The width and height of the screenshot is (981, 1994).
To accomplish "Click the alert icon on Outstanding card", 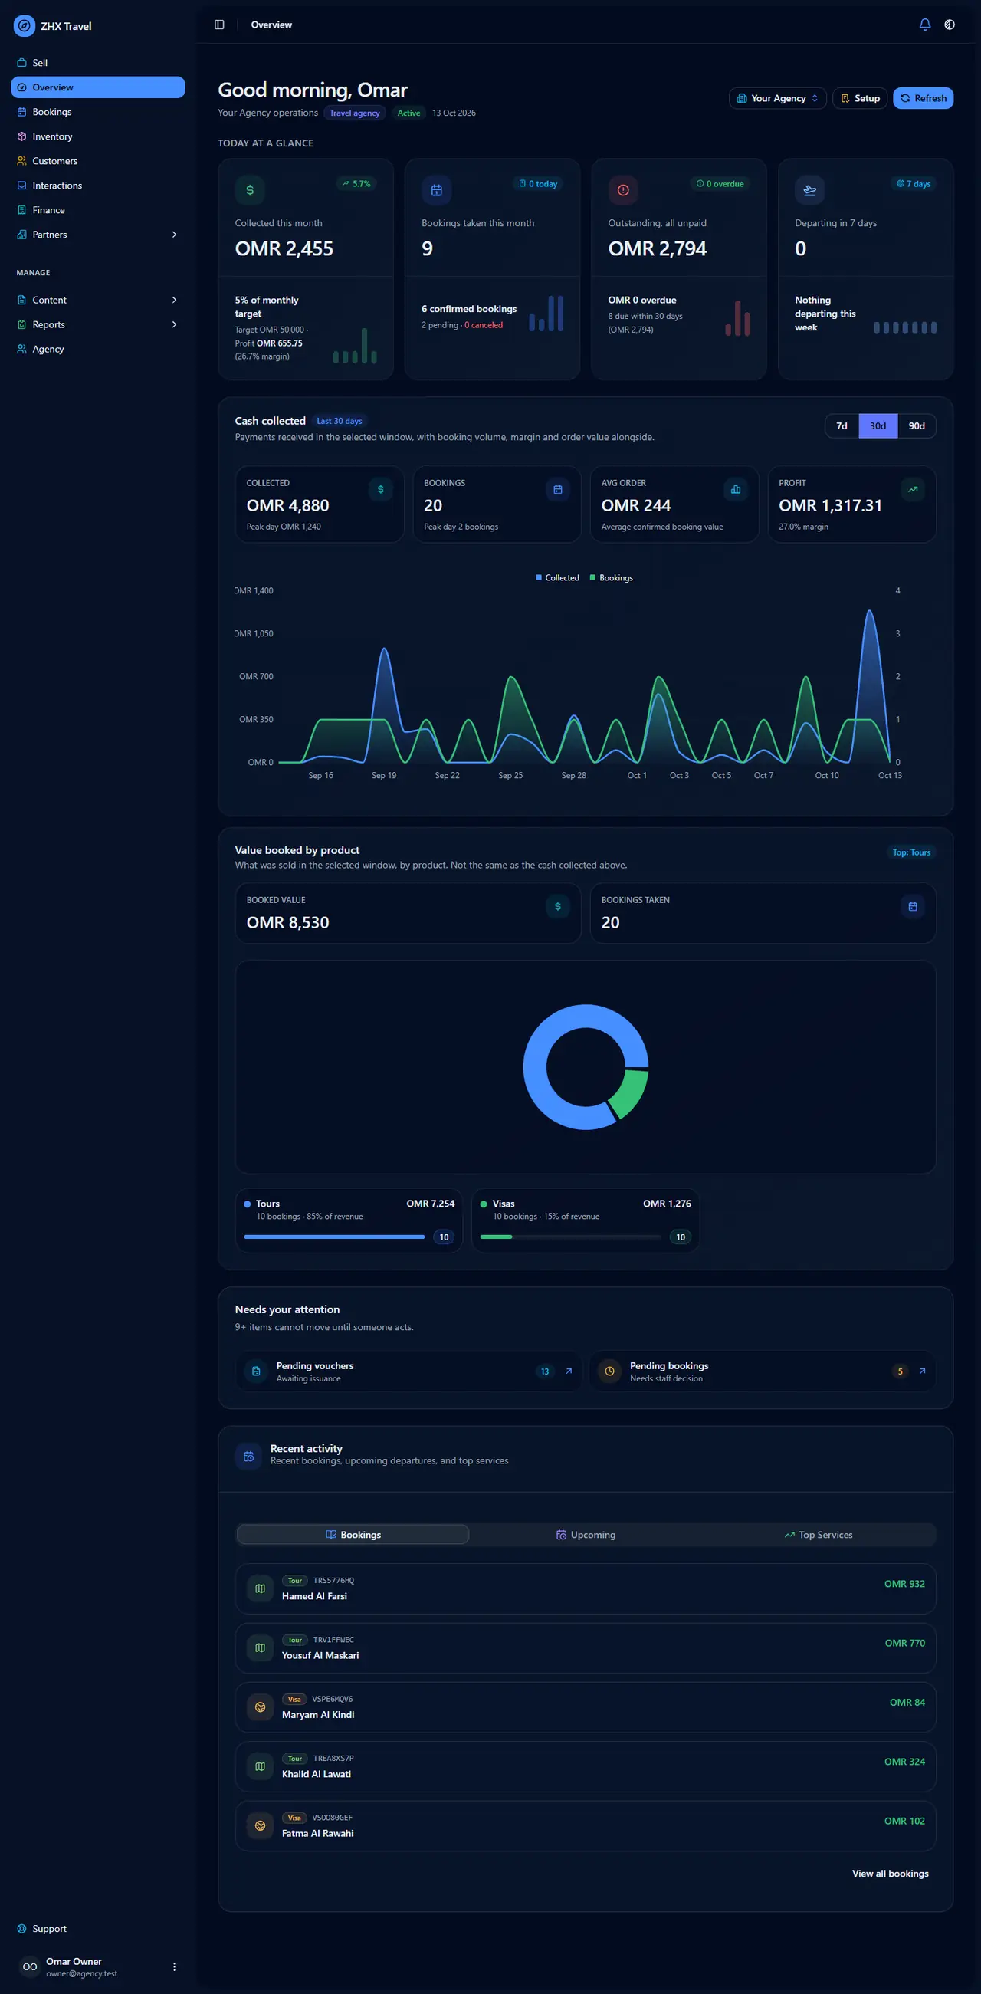I will (623, 189).
